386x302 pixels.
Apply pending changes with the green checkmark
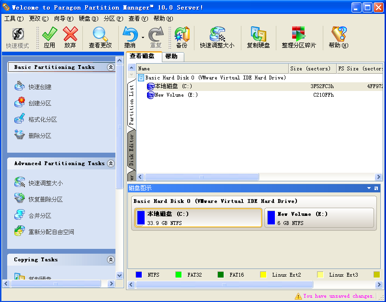point(49,34)
